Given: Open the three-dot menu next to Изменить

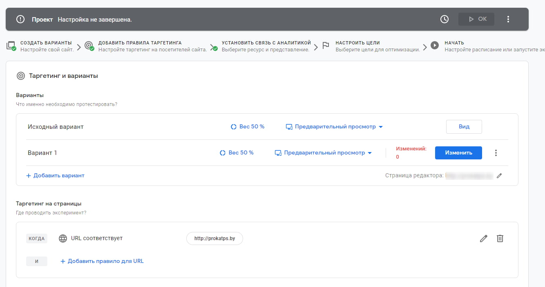Looking at the screenshot, I should click(x=496, y=152).
